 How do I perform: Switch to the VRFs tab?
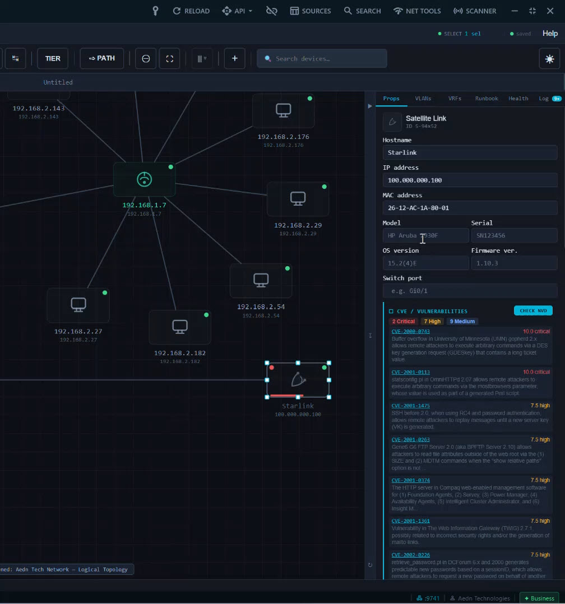click(455, 99)
